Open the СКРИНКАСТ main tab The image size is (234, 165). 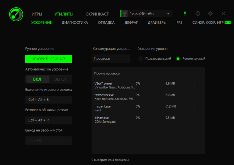(97, 14)
